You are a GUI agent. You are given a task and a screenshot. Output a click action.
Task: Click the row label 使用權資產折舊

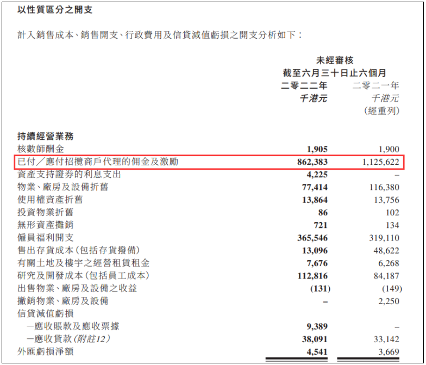click(50, 199)
